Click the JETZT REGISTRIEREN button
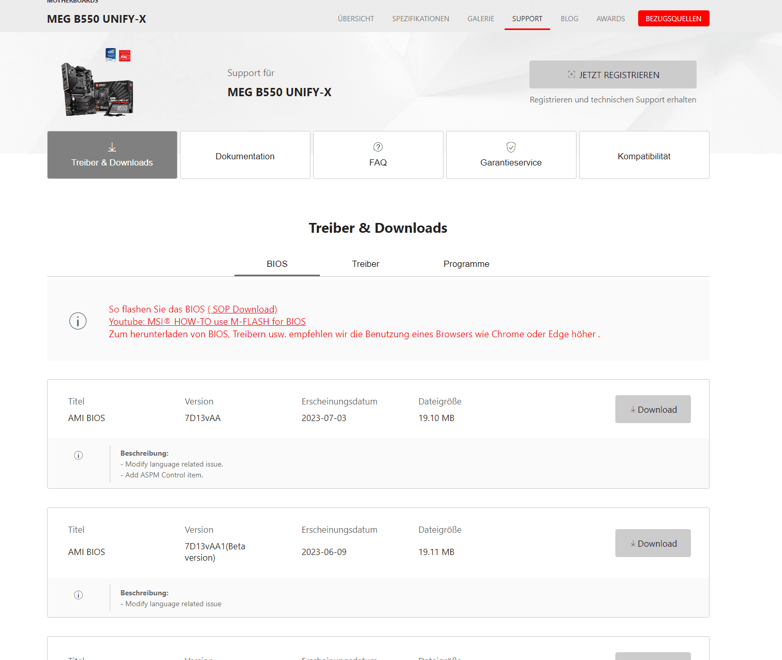Screen dimensions: 782x660 click(x=613, y=74)
